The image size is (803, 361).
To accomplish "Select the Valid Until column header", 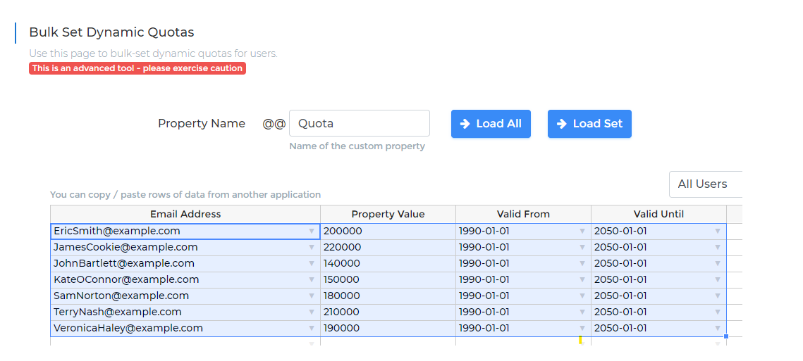I will click(x=658, y=214).
